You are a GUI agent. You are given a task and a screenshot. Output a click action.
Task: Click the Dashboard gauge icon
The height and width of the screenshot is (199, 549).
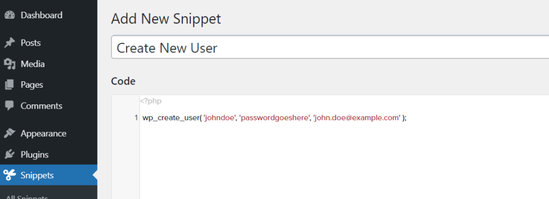click(10, 16)
